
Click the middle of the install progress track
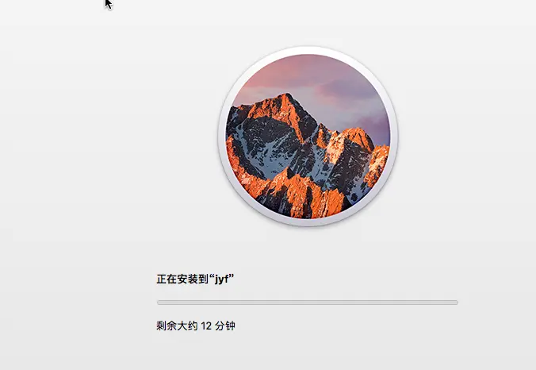point(308,303)
